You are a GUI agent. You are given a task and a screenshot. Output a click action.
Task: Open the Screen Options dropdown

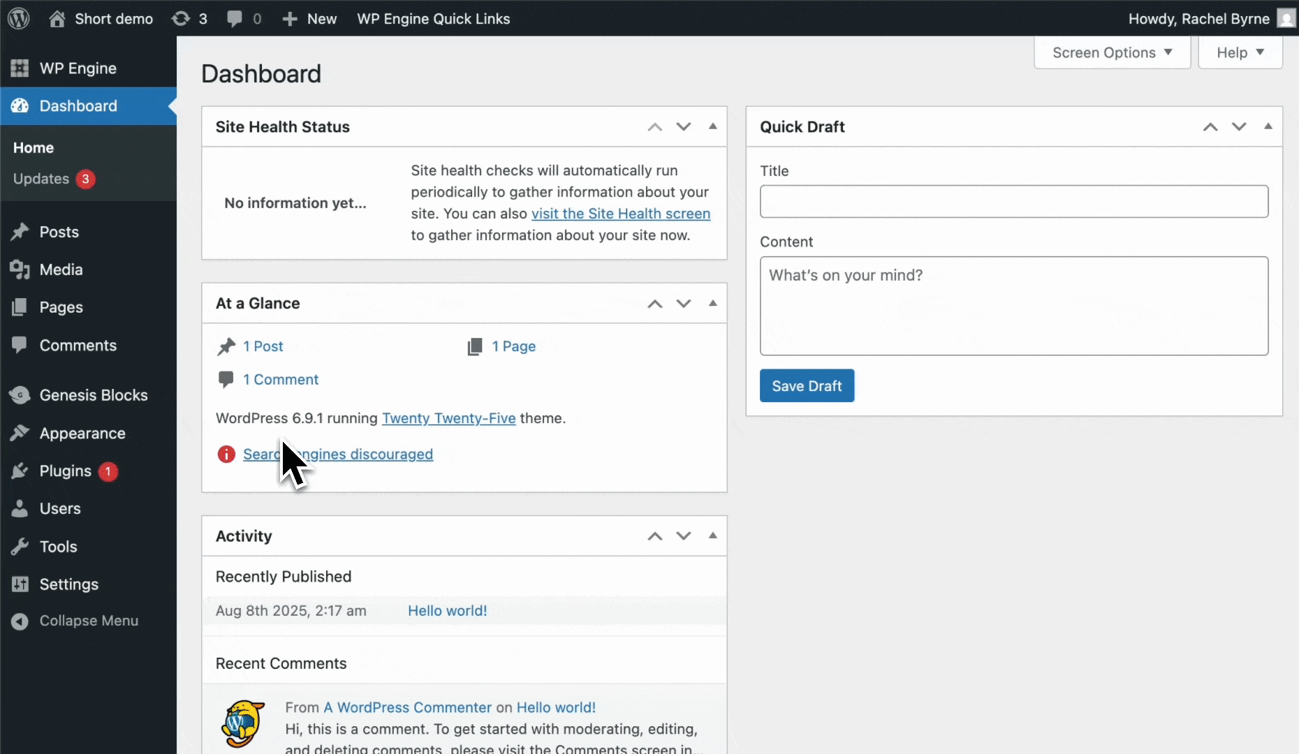point(1111,52)
